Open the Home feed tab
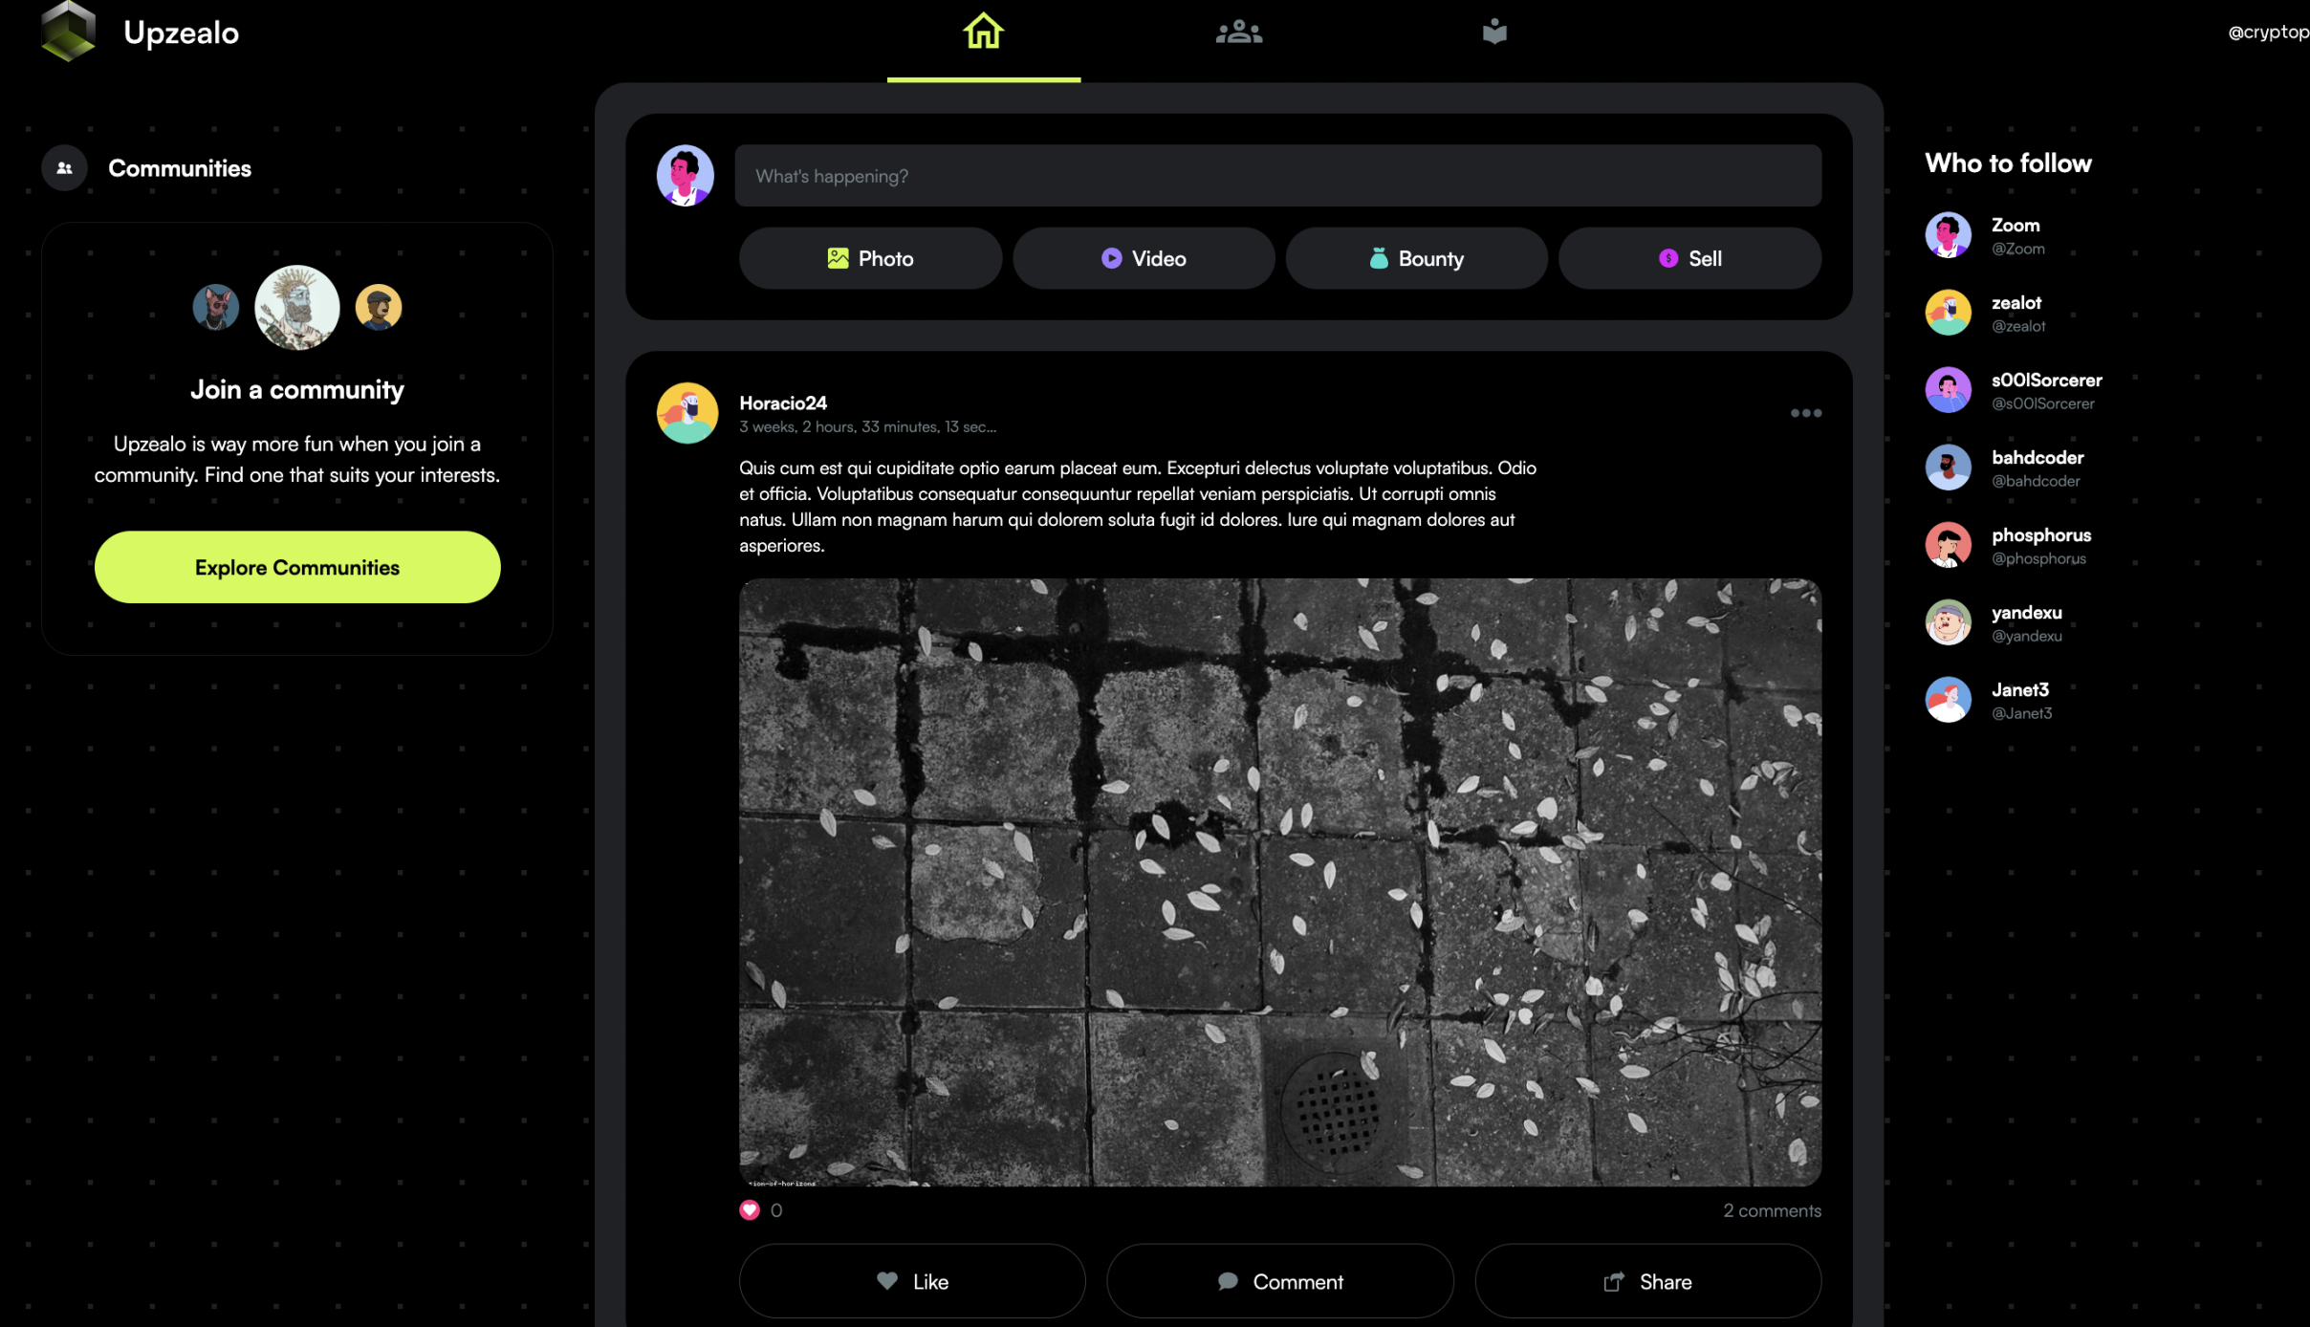 point(983,33)
